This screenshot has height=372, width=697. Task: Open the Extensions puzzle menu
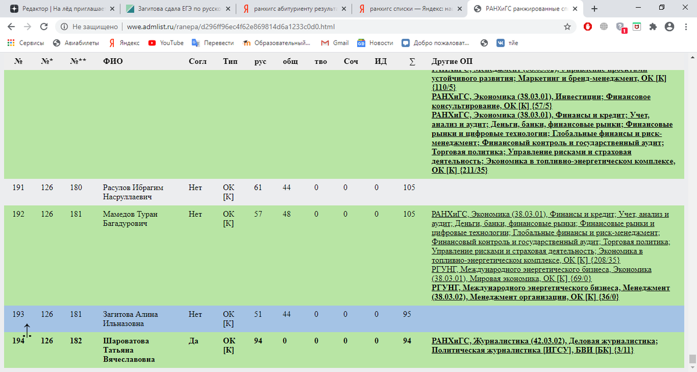tap(653, 27)
